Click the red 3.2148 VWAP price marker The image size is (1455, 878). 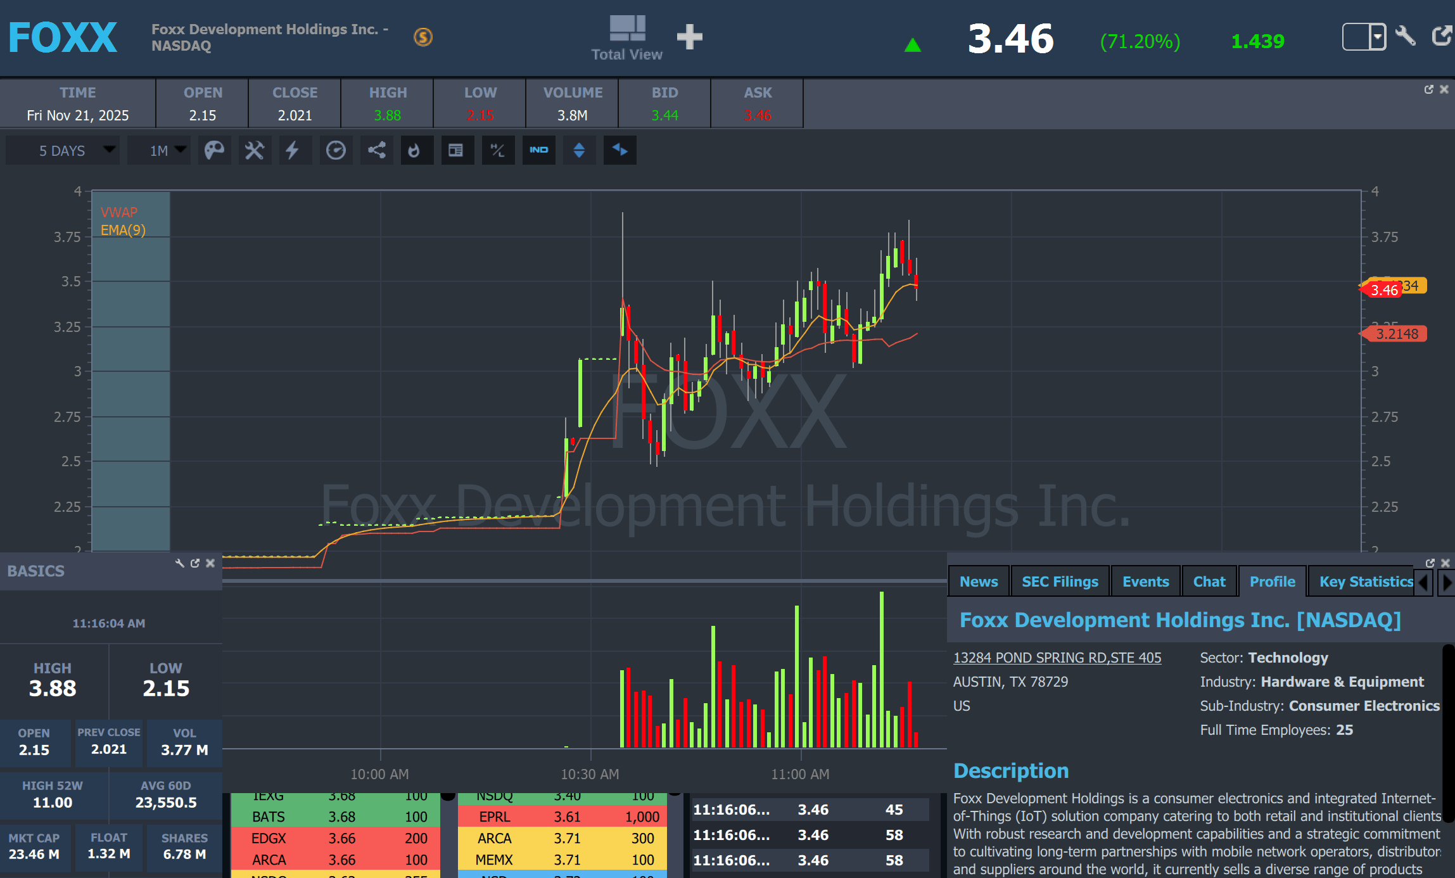click(x=1396, y=334)
